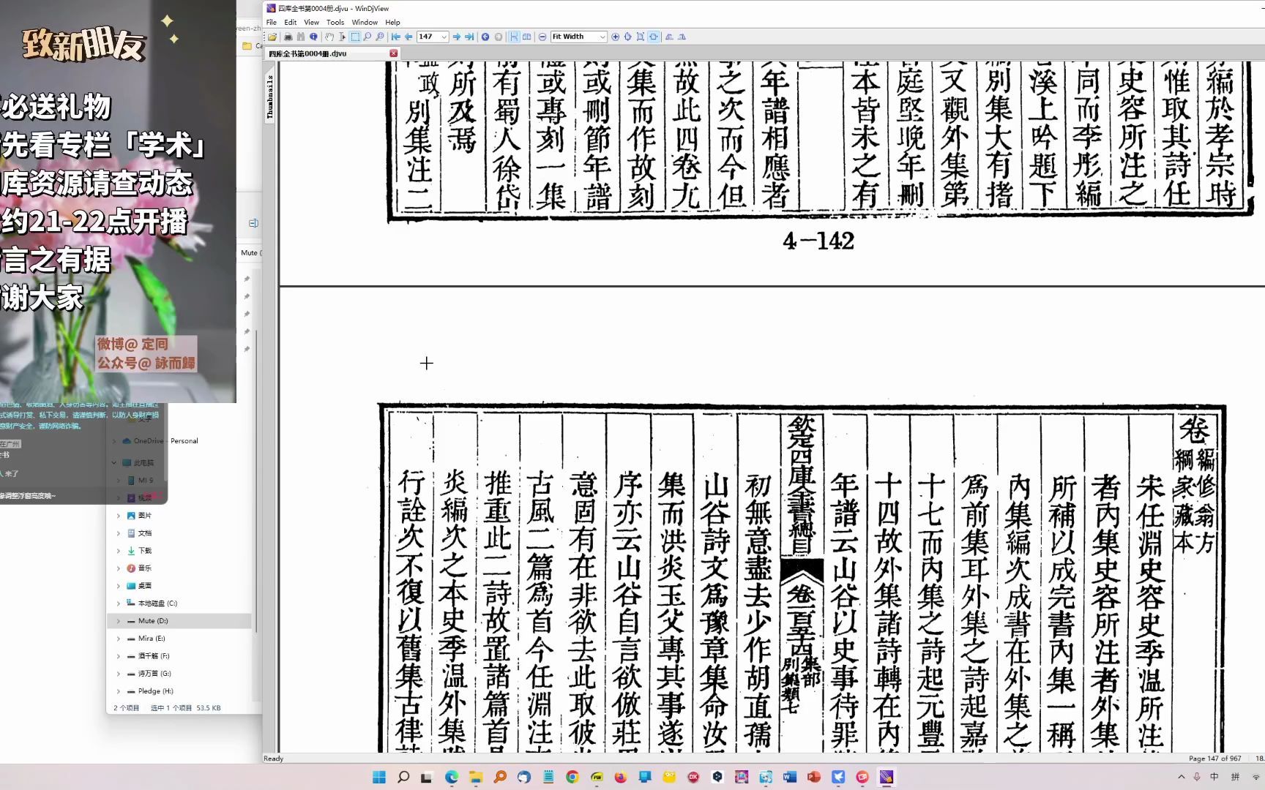Select Mute (D:) drive in Explorer

(x=179, y=621)
